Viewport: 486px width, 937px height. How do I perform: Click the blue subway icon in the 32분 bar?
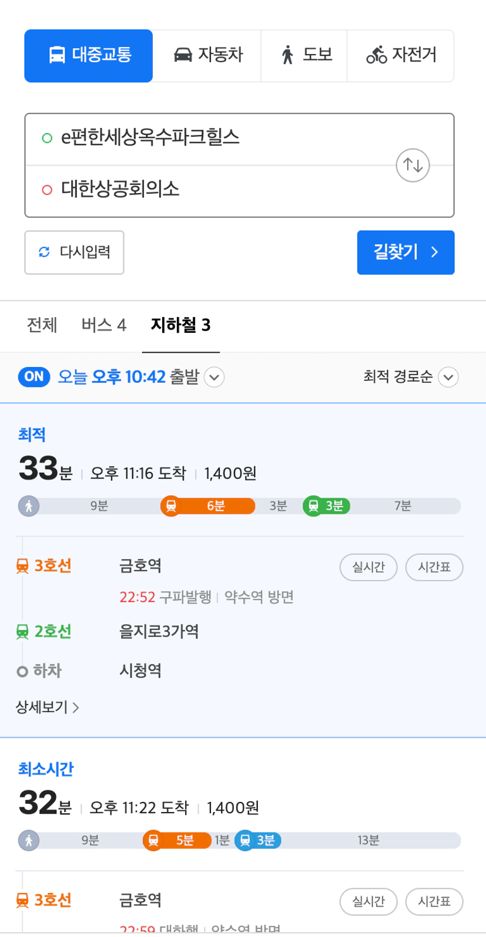click(245, 840)
